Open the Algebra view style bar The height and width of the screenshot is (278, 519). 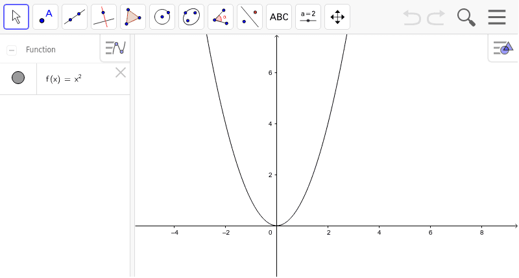pyautogui.click(x=115, y=48)
